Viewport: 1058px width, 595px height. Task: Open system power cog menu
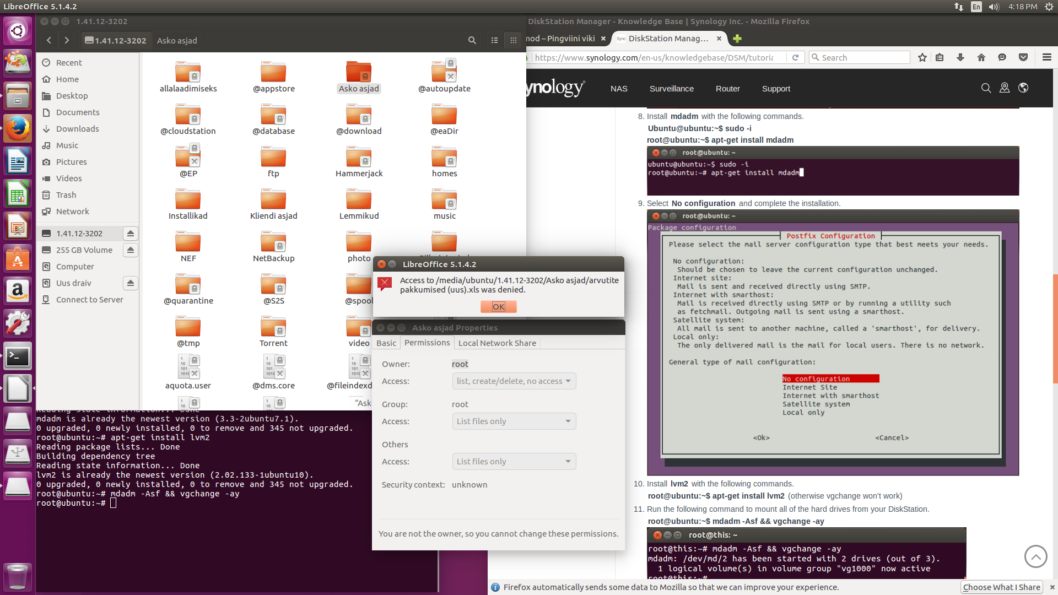click(x=1049, y=7)
